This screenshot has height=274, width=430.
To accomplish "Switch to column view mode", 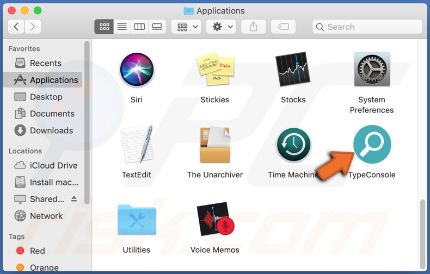I will pos(139,27).
